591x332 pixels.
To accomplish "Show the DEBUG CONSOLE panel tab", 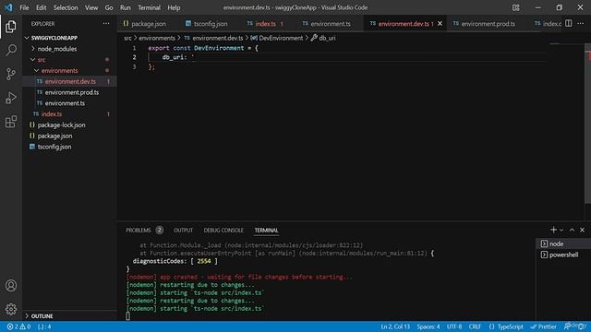I will (223, 230).
